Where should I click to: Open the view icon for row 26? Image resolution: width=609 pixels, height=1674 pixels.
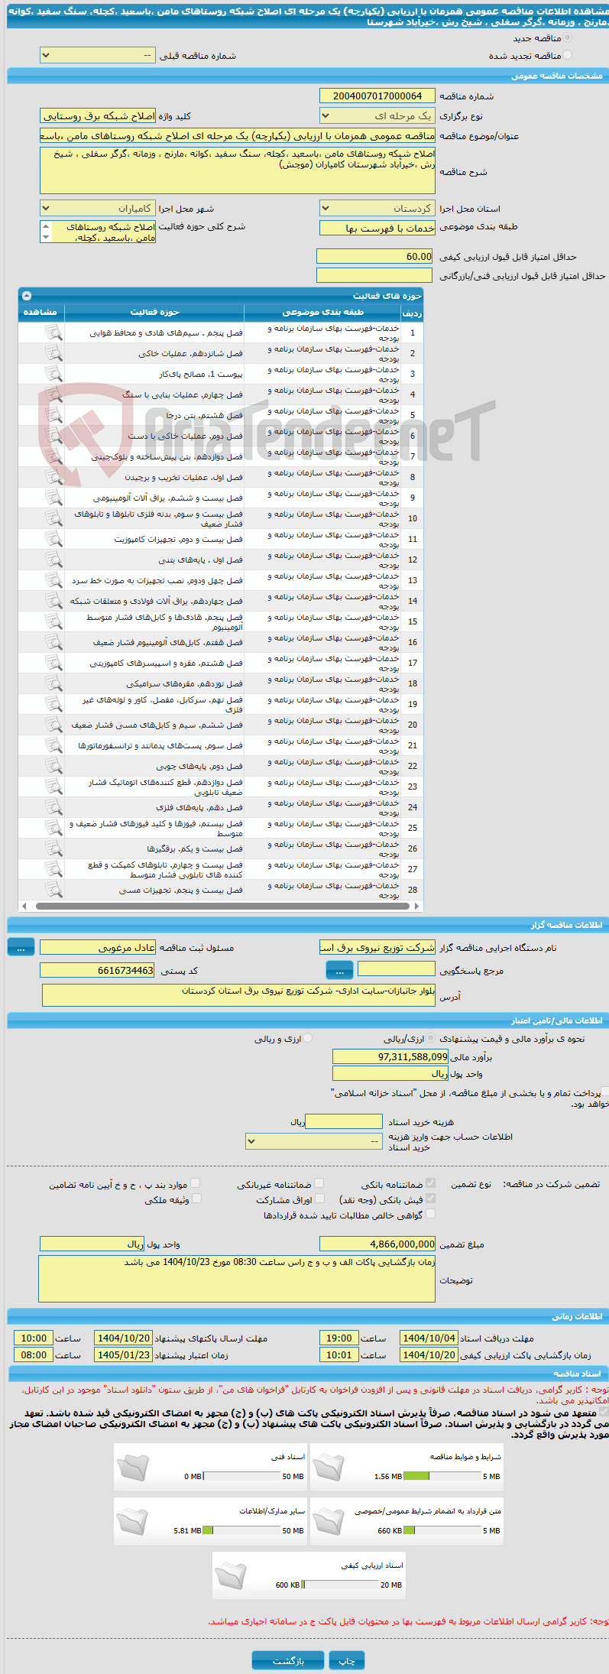pos(53,848)
